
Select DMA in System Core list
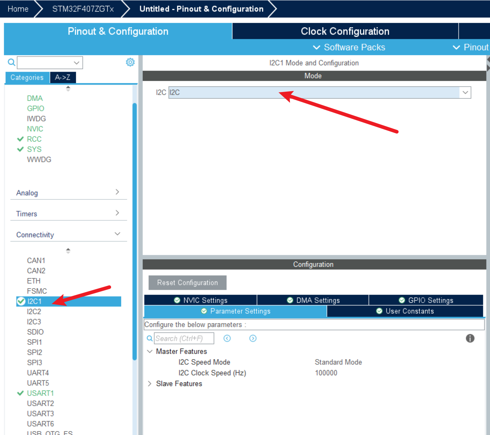(x=35, y=98)
